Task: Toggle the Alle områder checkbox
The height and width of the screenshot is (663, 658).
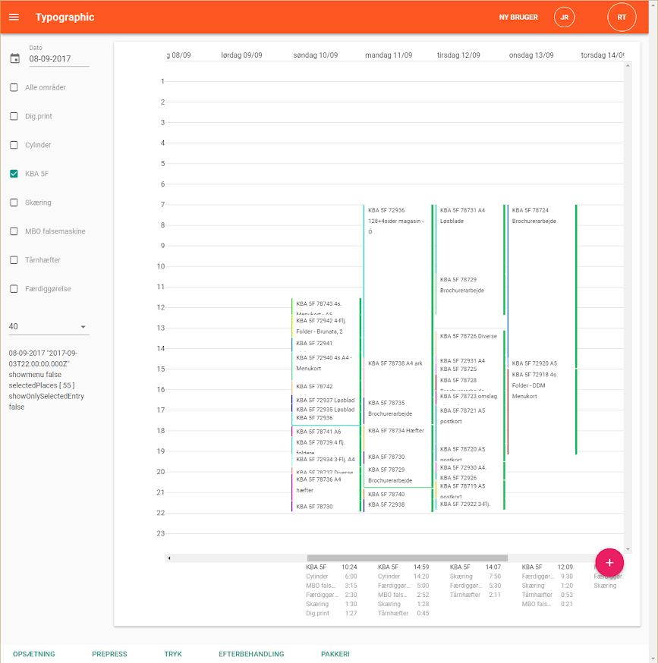Action: pos(14,87)
